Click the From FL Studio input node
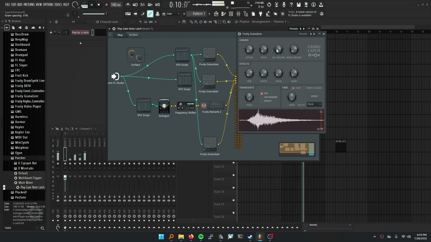The width and height of the screenshot is (431, 242). point(115,77)
